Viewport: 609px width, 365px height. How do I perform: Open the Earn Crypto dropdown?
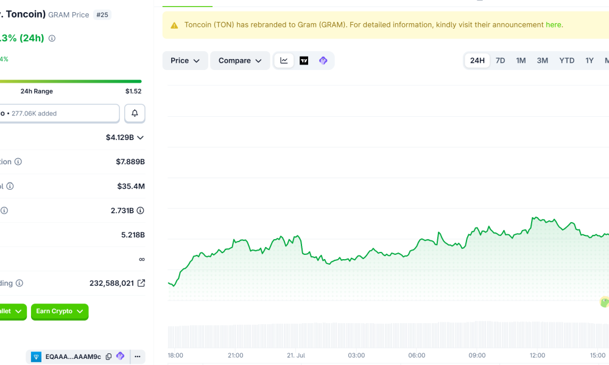60,311
